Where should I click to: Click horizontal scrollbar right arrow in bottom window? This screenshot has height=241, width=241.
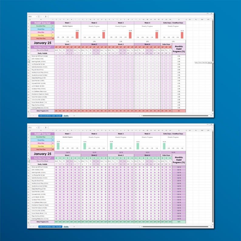[211, 226]
